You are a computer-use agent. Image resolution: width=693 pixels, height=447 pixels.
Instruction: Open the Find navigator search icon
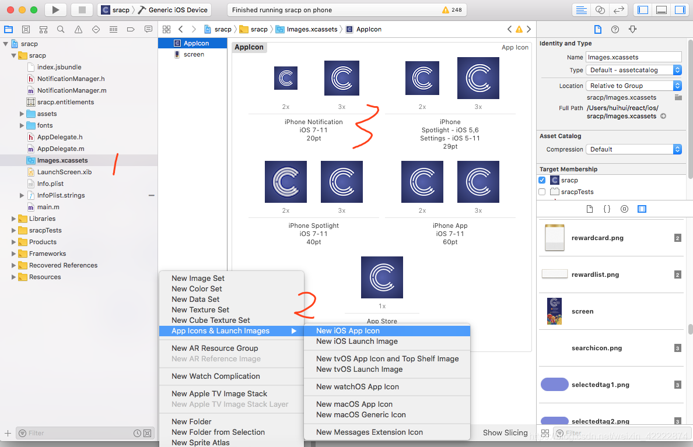tap(61, 30)
